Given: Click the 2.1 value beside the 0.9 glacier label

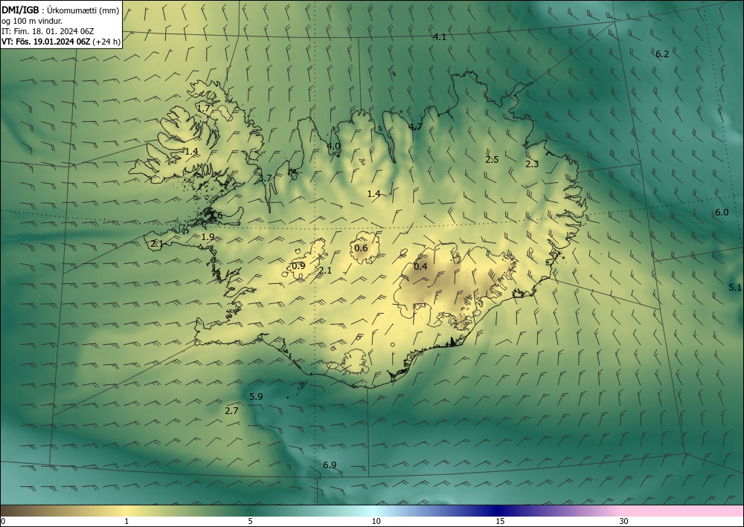Looking at the screenshot, I should coord(325,271).
